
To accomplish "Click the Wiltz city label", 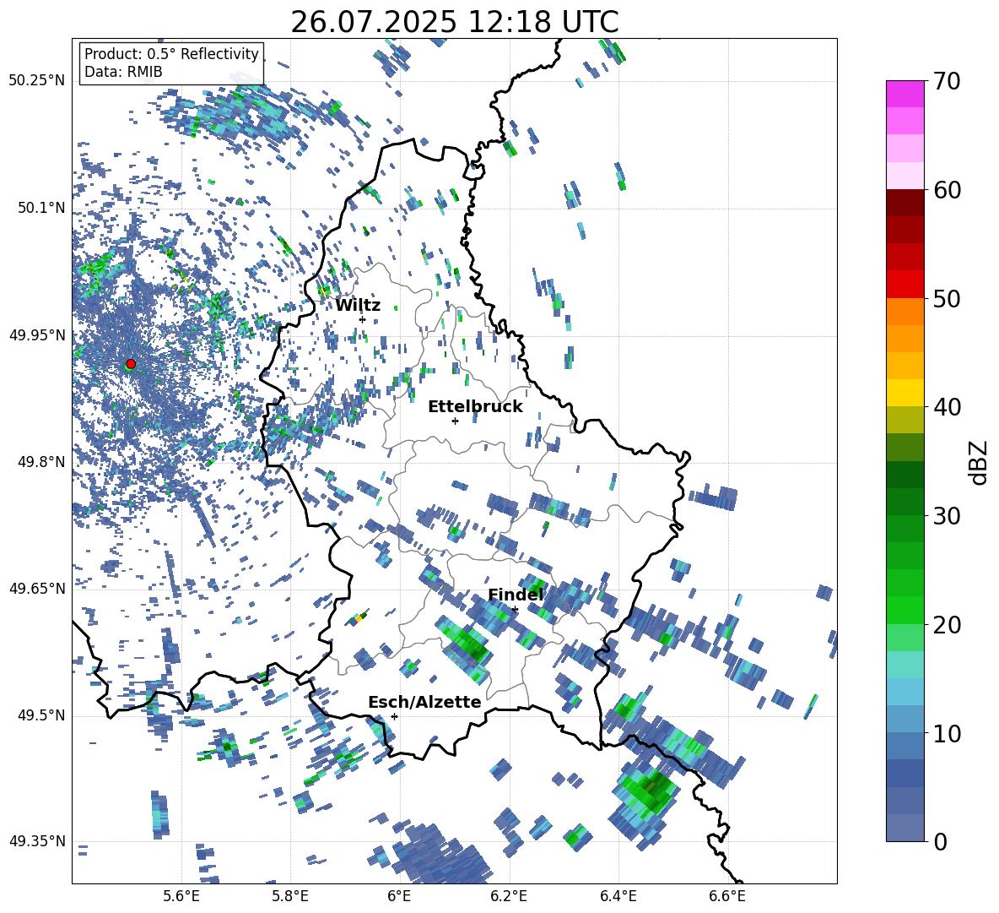I will 358,306.
